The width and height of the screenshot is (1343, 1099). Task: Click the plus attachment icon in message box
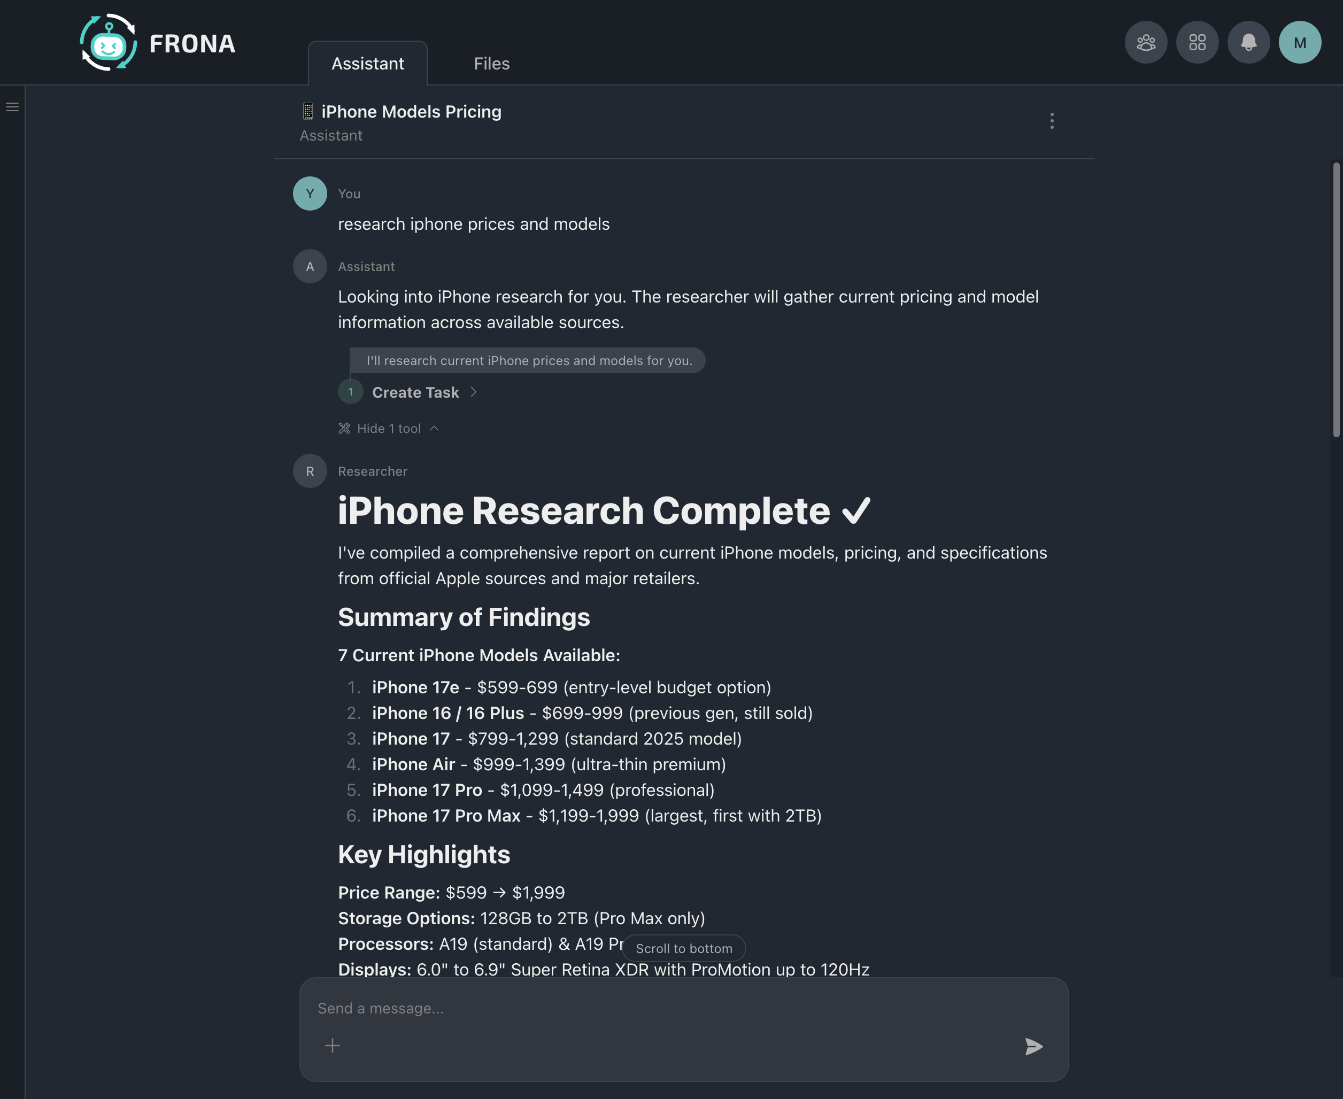pos(333,1045)
